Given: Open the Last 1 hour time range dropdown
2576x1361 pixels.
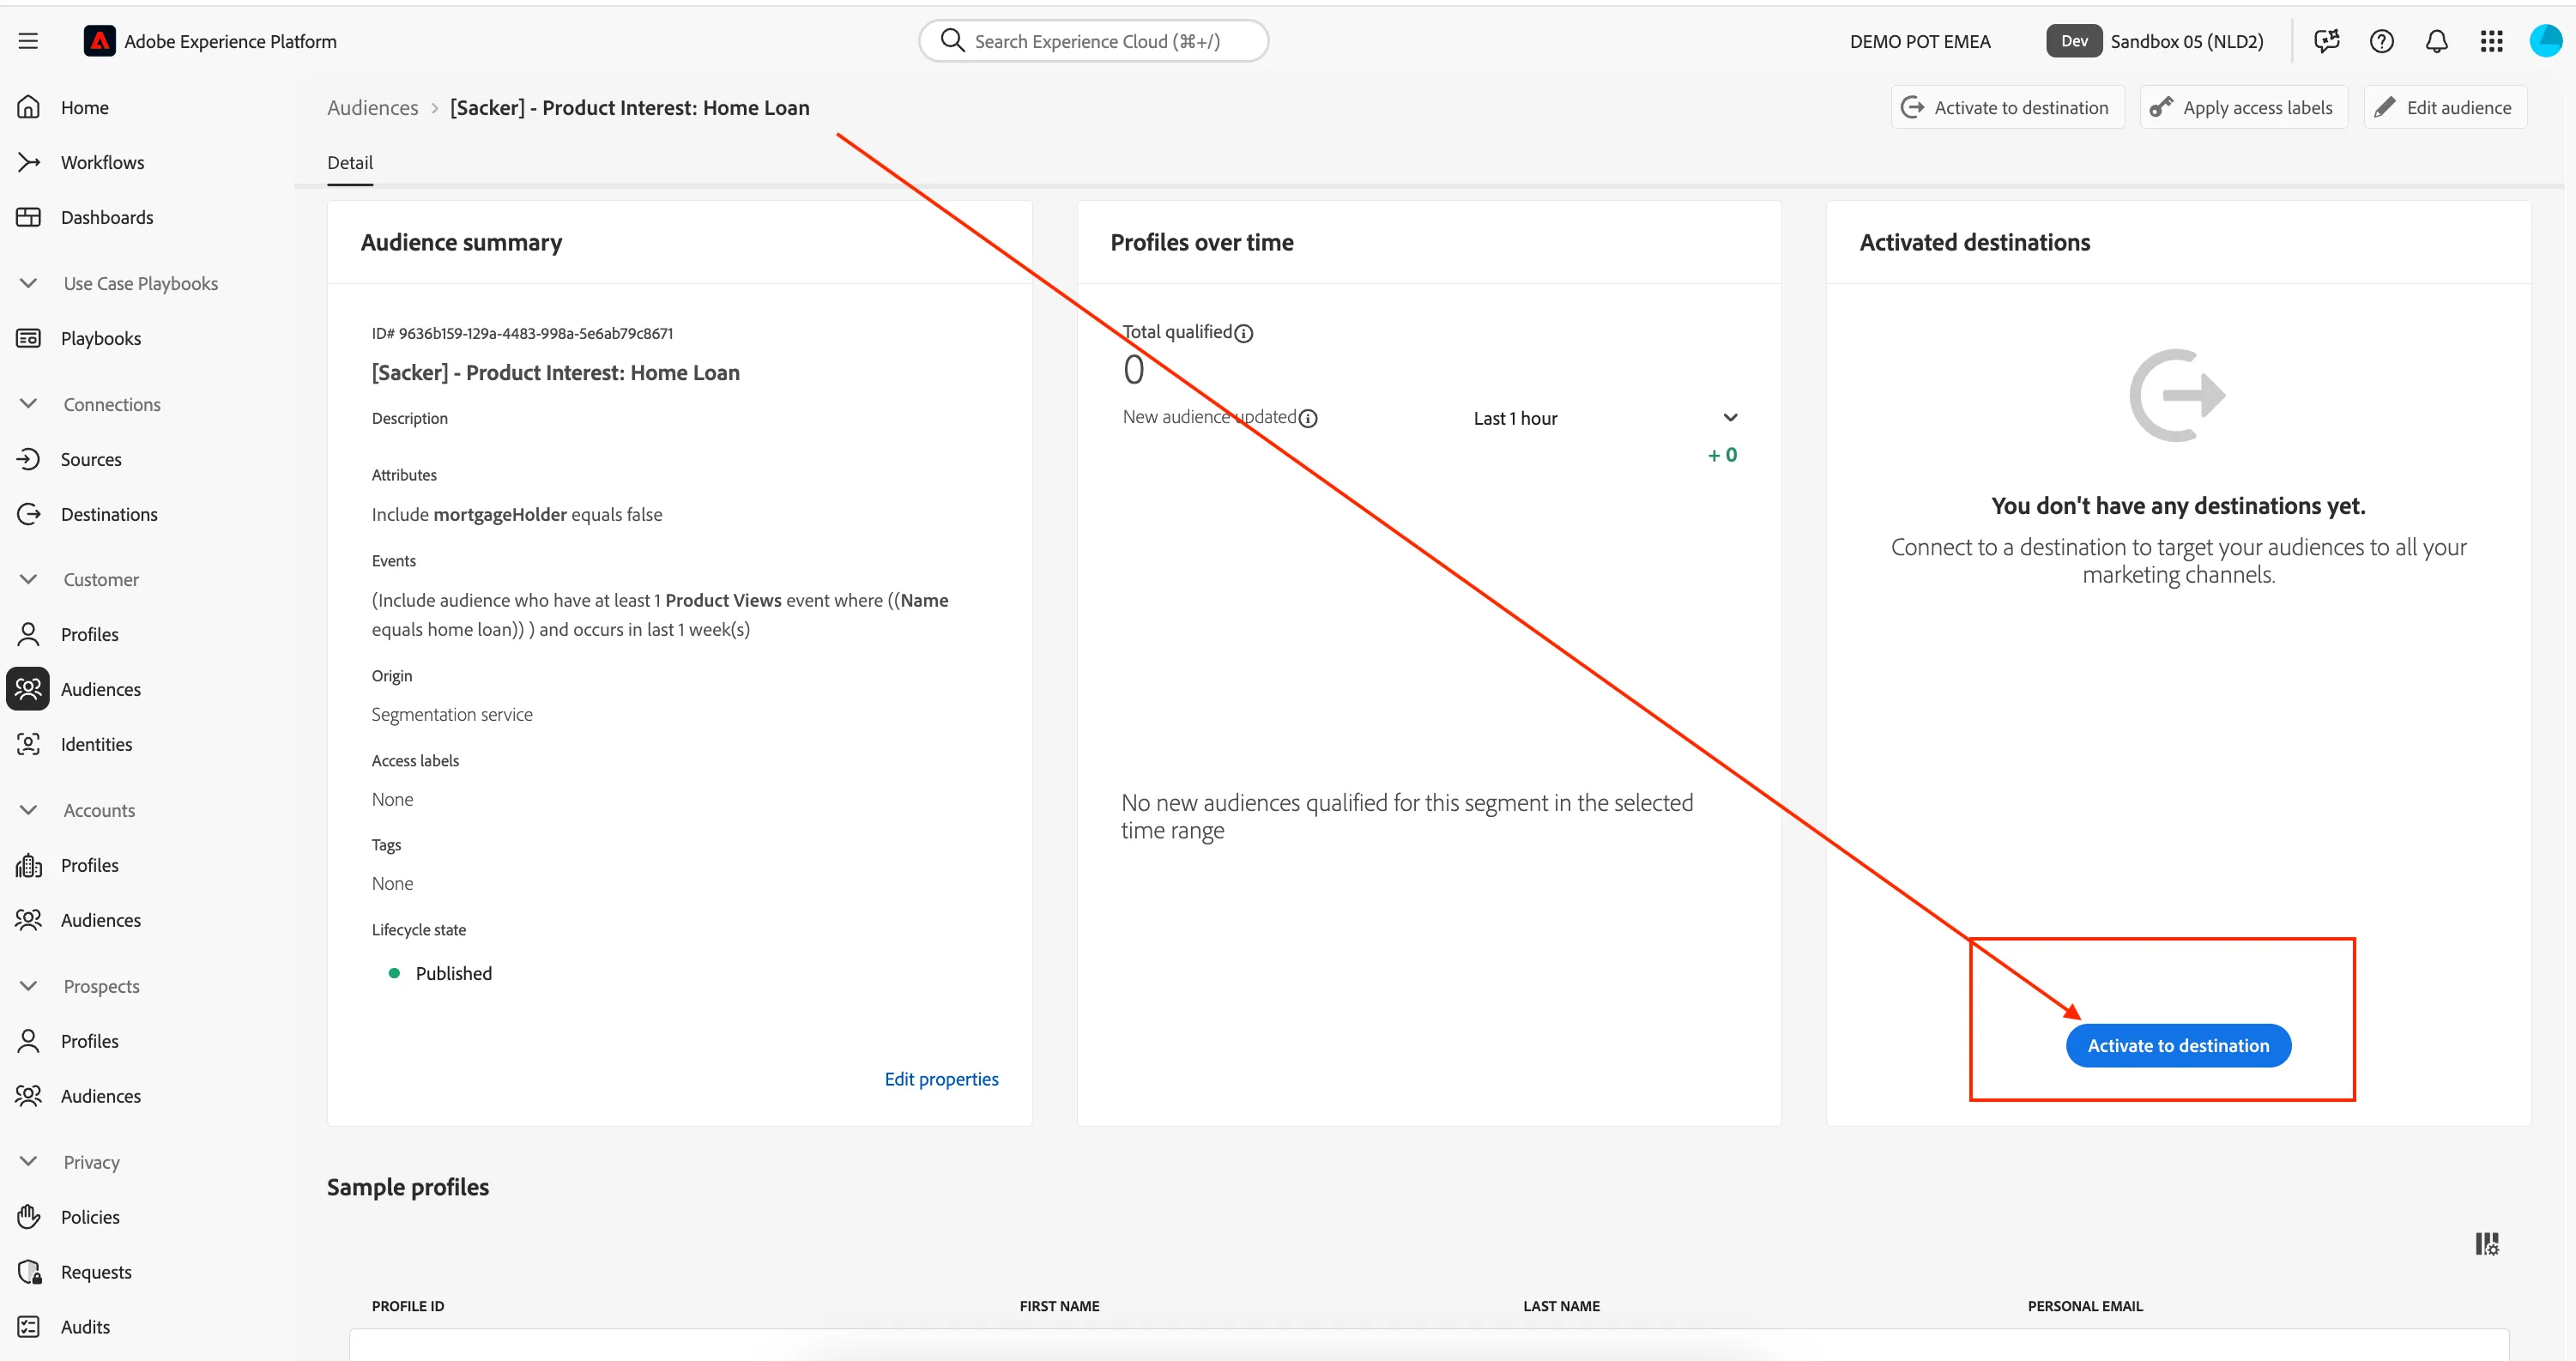Looking at the screenshot, I should point(1605,418).
